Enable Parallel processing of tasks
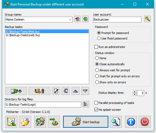Viewport: 156px width, 133px height. click(96, 103)
